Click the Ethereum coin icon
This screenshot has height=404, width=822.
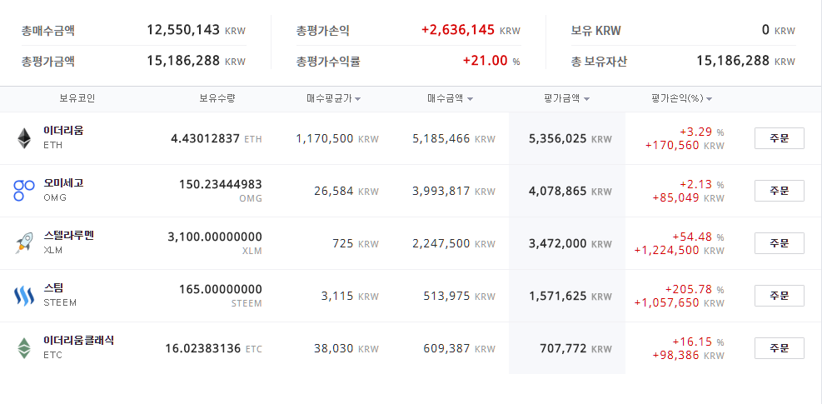click(23, 138)
